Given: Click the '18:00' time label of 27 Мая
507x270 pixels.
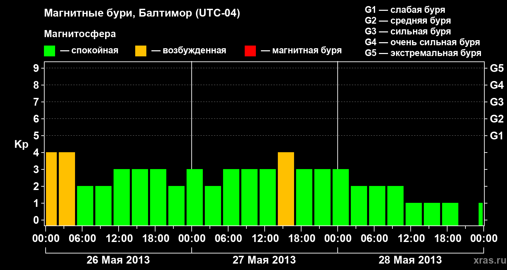Looking at the screenshot, I should [x=302, y=239].
